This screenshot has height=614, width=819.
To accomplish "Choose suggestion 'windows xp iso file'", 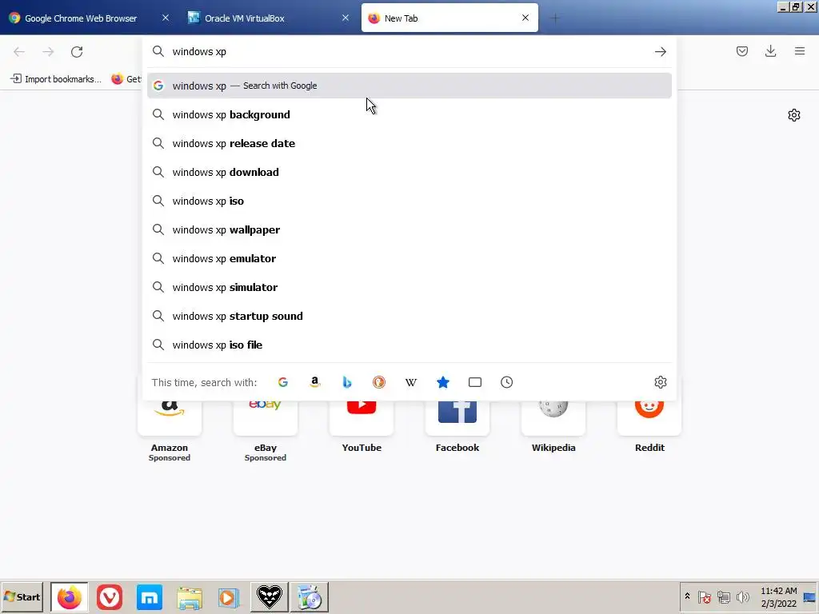I will pos(409,344).
